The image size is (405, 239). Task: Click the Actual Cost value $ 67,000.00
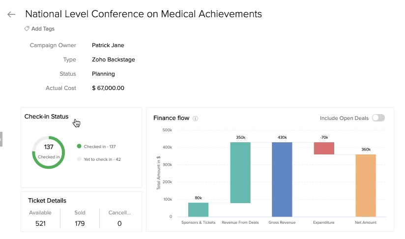108,88
